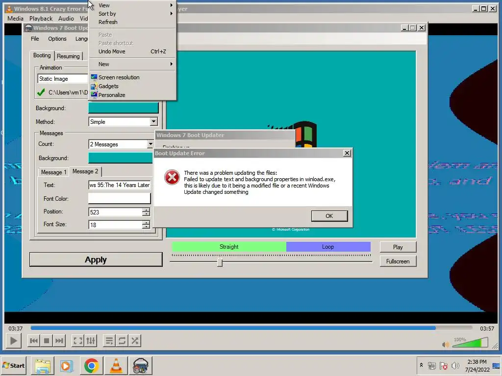Click Messages Background color swatch

(x=121, y=158)
